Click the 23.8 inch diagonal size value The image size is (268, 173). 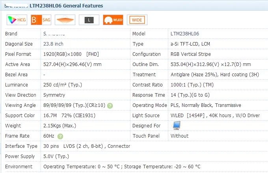[53, 44]
